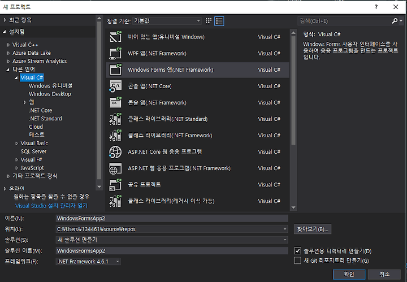Click the 찾아보기(B)... button
Screen dimensions: 407x282
[313, 229]
